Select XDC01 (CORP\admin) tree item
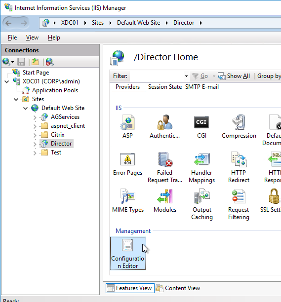 coord(51,81)
